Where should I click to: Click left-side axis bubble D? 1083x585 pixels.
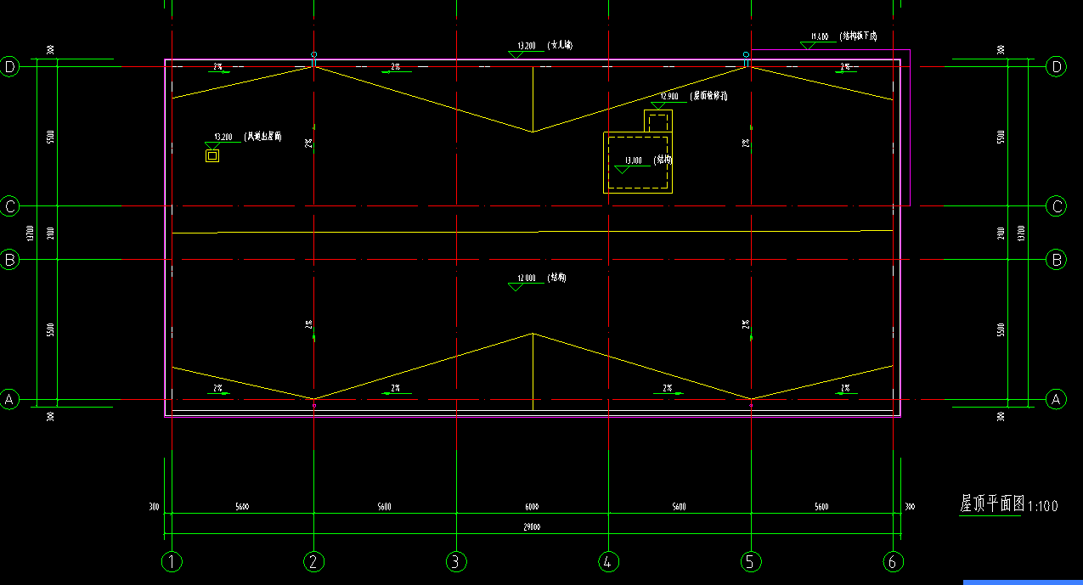(x=10, y=66)
